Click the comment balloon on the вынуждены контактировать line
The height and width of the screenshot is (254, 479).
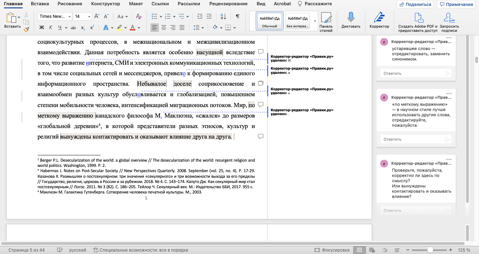(x=261, y=136)
